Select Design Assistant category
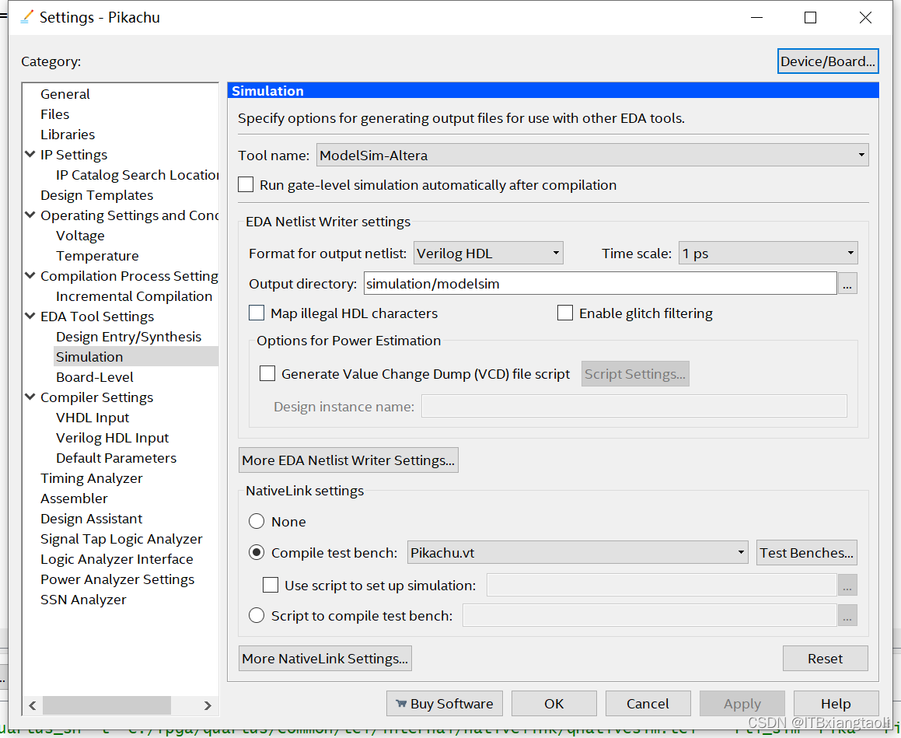 click(92, 519)
